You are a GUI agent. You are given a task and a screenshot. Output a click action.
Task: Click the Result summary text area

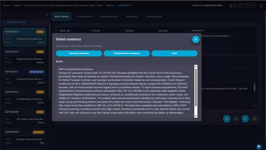tap(125, 91)
